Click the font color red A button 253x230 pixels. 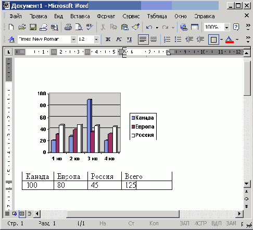coord(229,40)
